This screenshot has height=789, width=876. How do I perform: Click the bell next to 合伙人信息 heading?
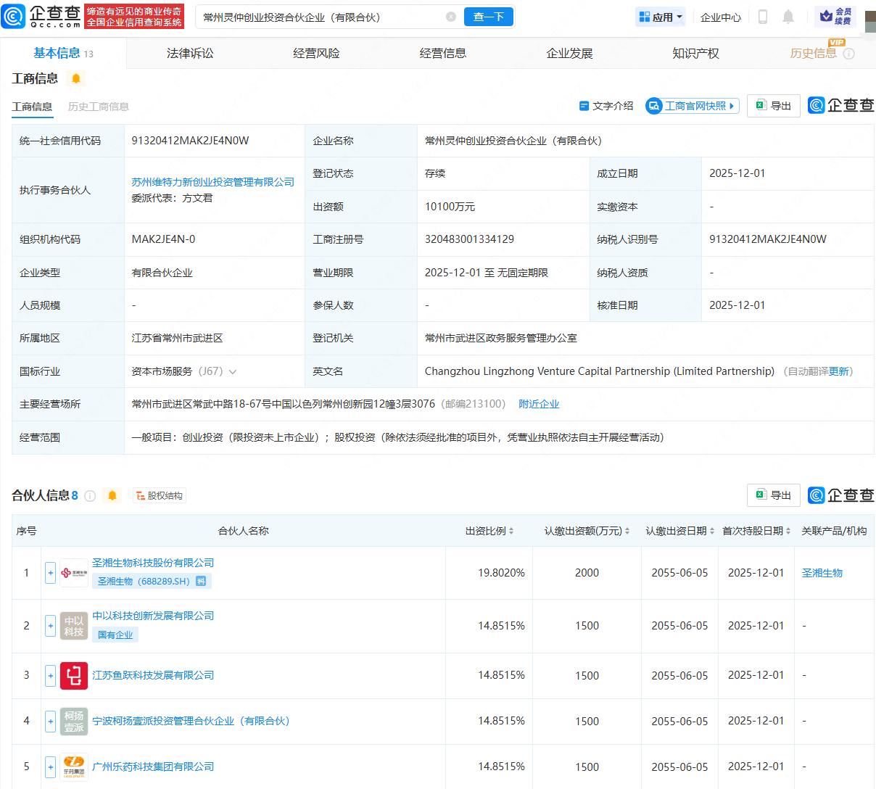point(112,495)
